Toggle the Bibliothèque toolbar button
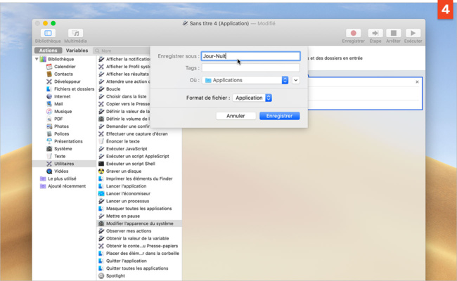This screenshot has width=457, height=281. pyautogui.click(x=48, y=33)
